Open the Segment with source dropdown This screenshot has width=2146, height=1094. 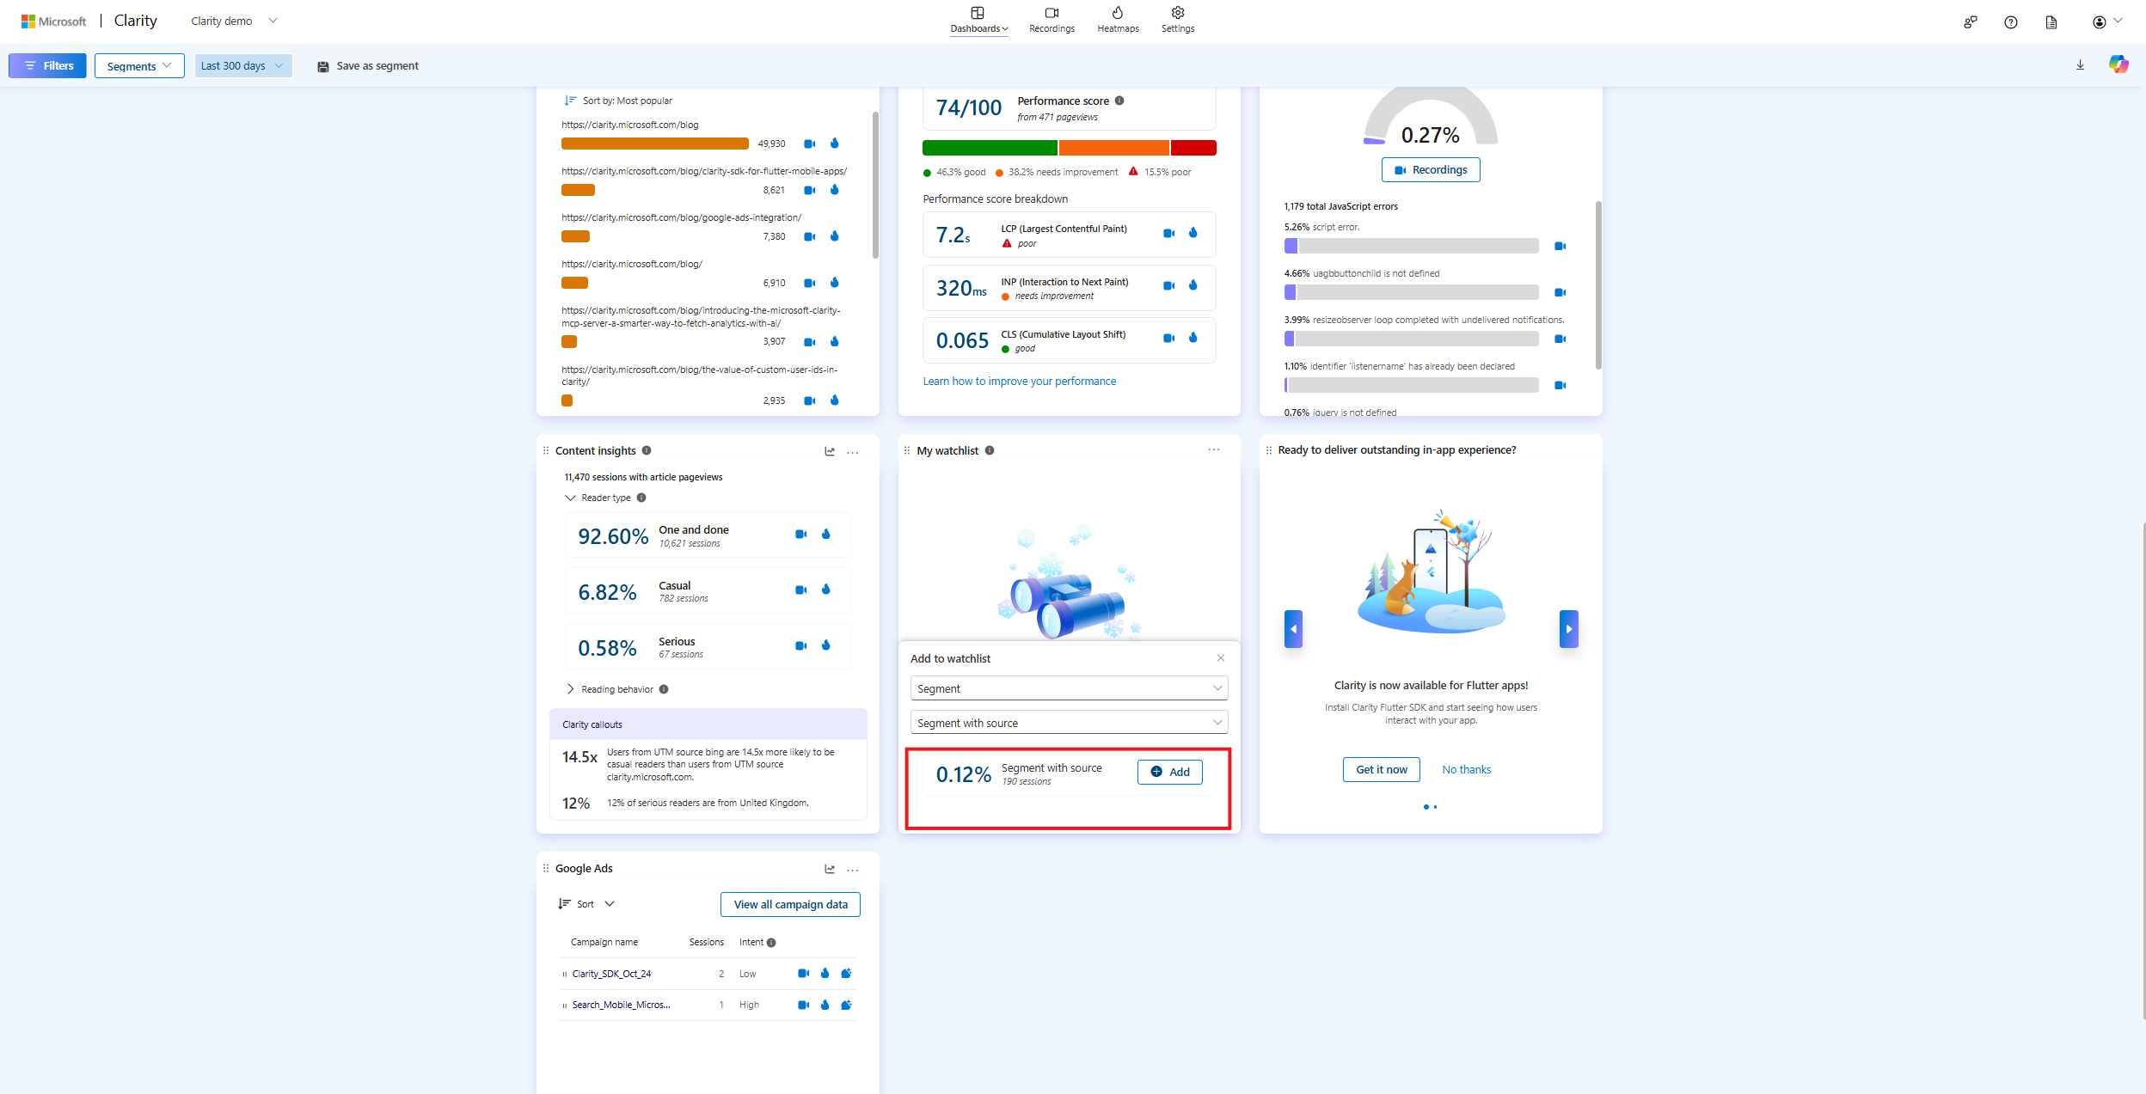[x=1068, y=723]
